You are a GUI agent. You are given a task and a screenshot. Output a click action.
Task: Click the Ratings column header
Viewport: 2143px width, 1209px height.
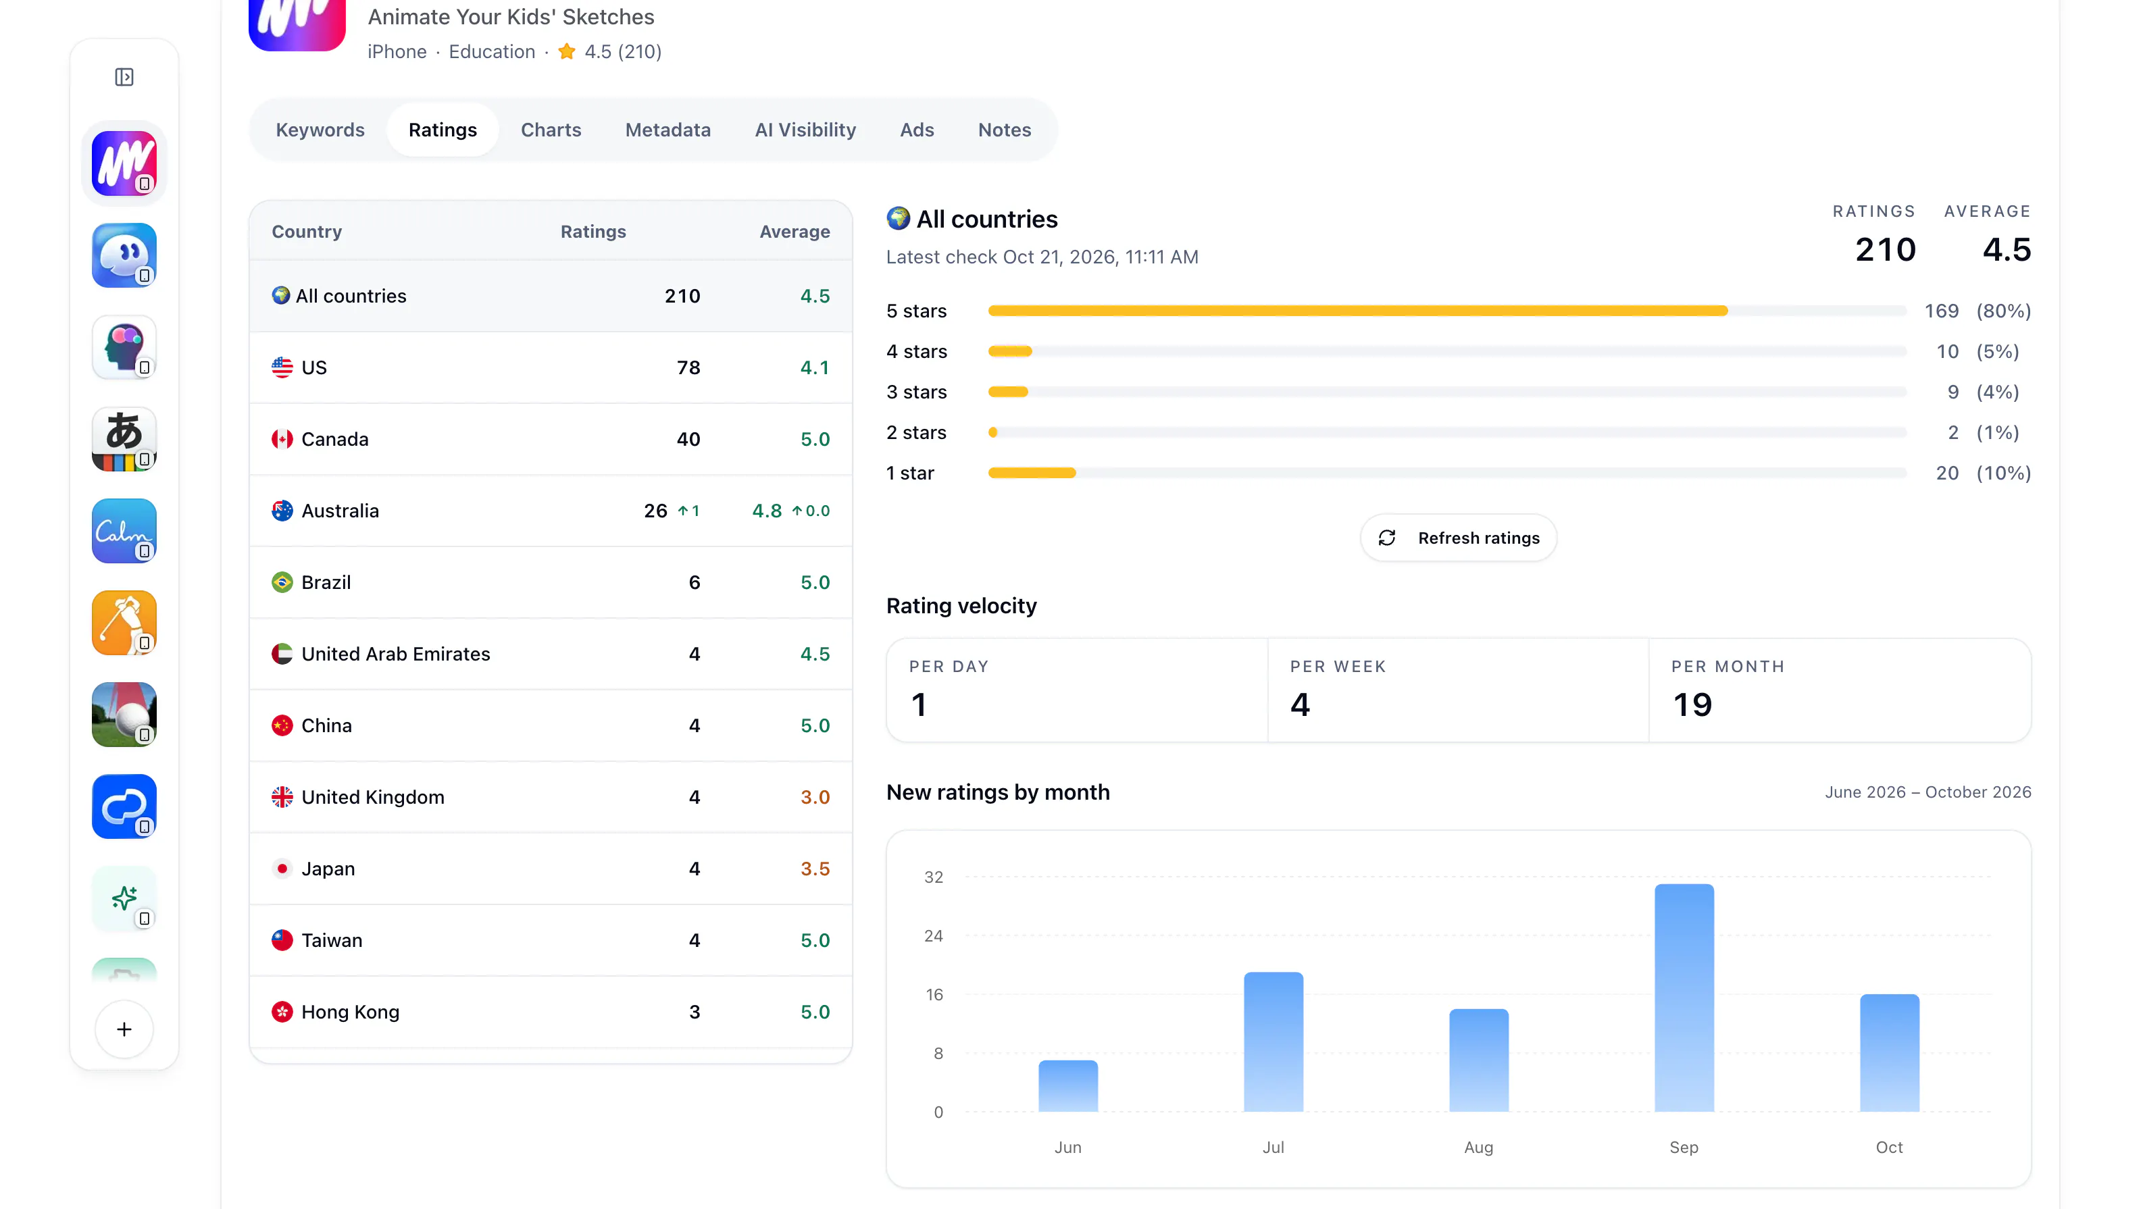click(593, 232)
